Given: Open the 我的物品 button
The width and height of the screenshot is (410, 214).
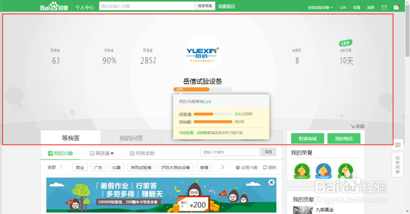Looking at the screenshot, I should 344,138.
